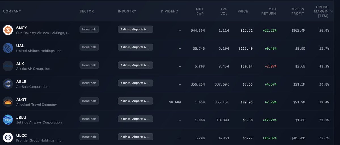The image size is (340, 145).
Task: Click Frontier Group Holdings, Inc. name
Action: [39, 141]
